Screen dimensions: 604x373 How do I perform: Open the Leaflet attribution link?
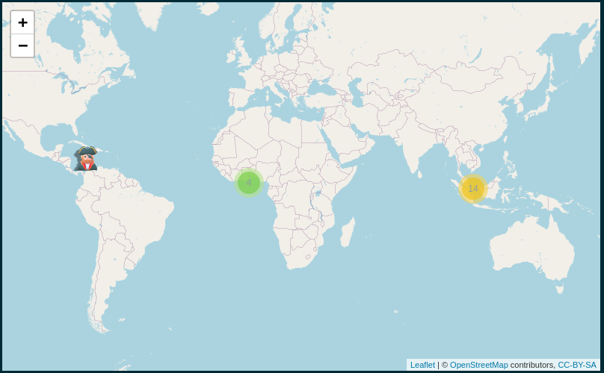422,365
